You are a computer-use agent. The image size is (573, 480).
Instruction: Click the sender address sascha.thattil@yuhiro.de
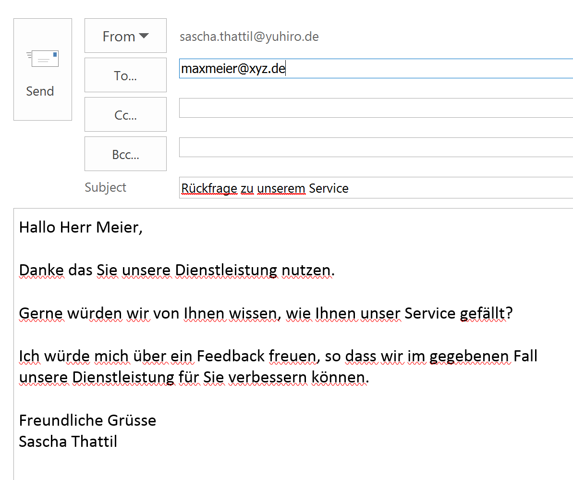click(x=249, y=37)
